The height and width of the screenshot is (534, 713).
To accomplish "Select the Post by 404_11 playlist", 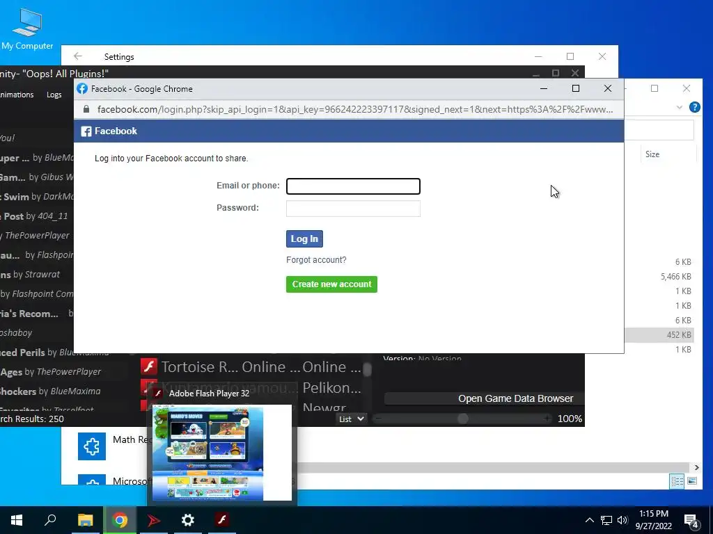I will pyautogui.click(x=34, y=216).
